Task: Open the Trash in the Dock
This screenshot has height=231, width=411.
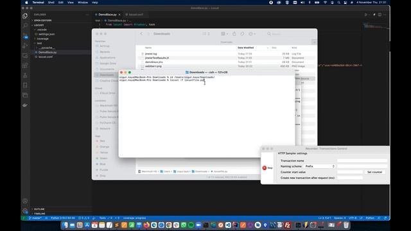Action: (346, 225)
